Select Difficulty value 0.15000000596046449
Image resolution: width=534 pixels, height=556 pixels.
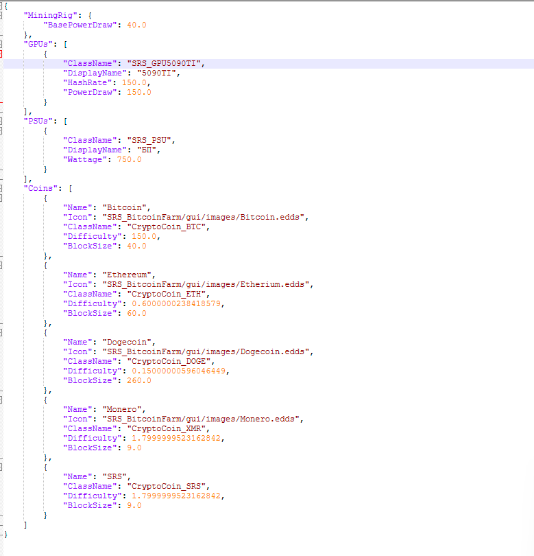(x=178, y=371)
